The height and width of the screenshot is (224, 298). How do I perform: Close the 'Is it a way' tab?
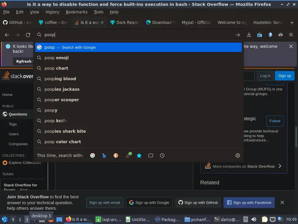pyautogui.click(x=102, y=22)
